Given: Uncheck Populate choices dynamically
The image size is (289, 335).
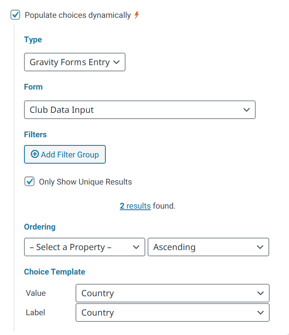Looking at the screenshot, I should (x=15, y=15).
